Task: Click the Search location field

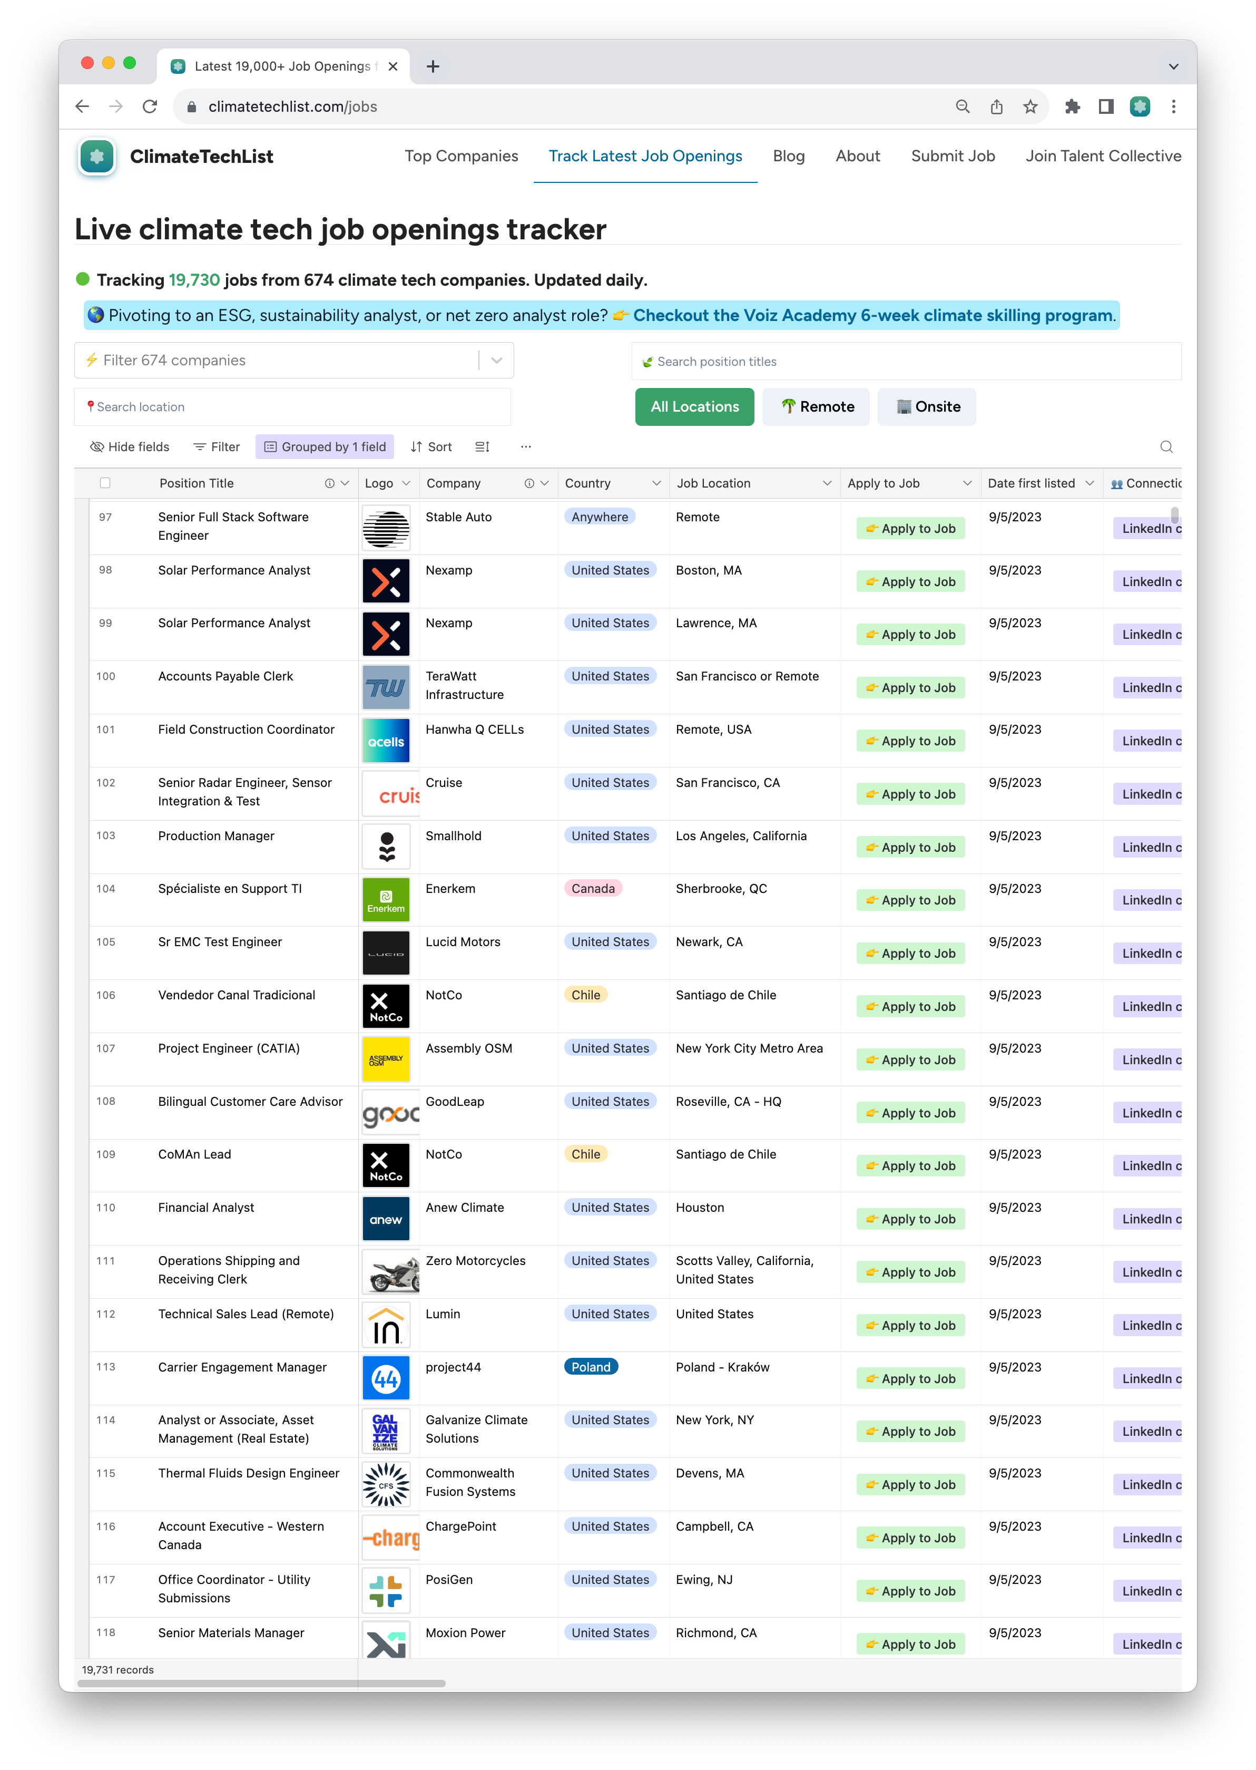Action: click(293, 407)
